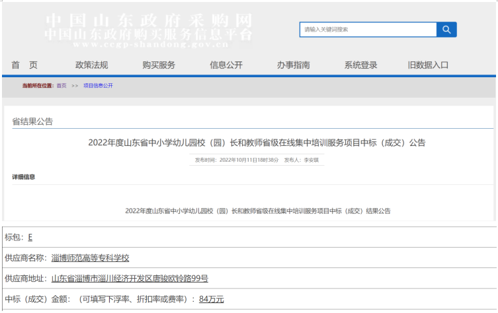
Task: Open the 旧数据入口 navigation item
Action: tap(428, 65)
